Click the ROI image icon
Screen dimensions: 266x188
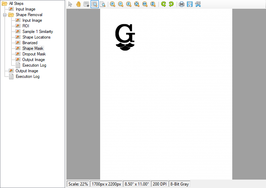[x=18, y=26]
